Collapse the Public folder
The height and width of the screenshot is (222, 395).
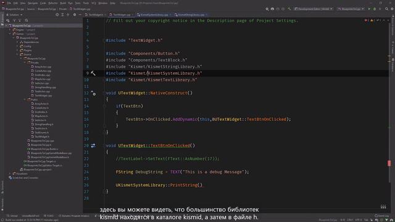click(x=25, y=100)
